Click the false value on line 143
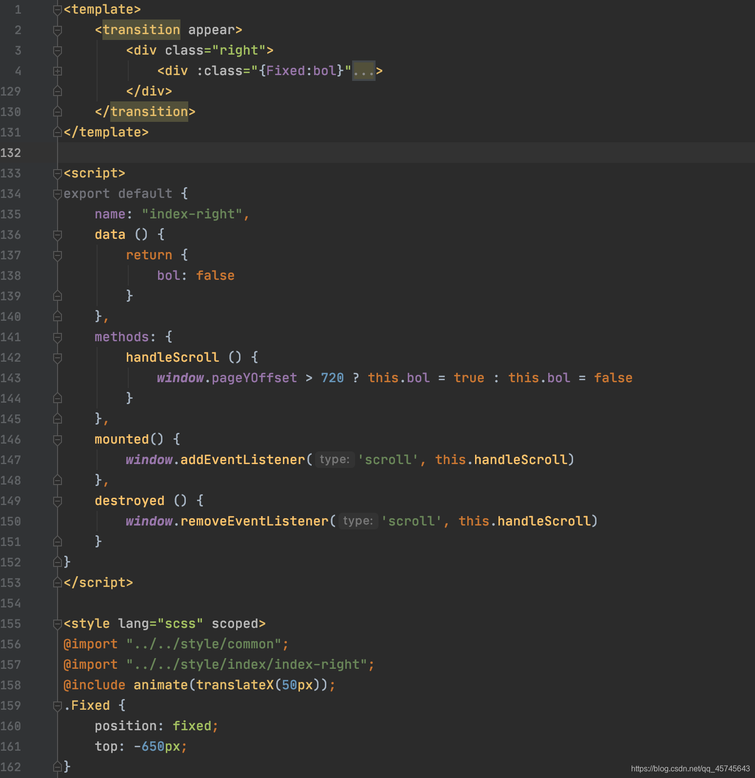Viewport: 755px width, 778px height. pos(613,378)
